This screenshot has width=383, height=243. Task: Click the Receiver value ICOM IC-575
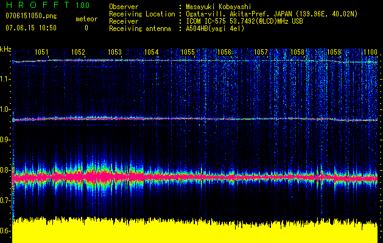[x=206, y=21]
